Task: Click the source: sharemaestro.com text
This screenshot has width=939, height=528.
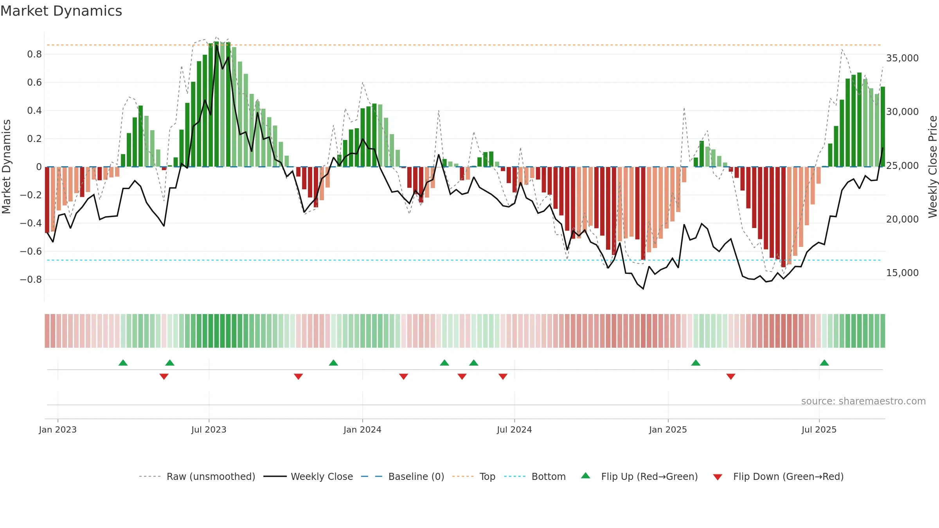Action: pyautogui.click(x=863, y=401)
